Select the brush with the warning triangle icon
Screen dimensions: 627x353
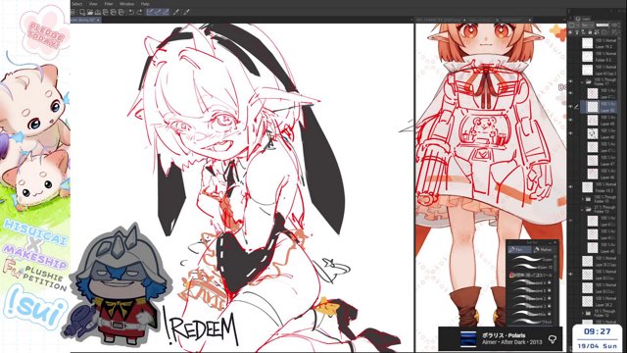531,275
